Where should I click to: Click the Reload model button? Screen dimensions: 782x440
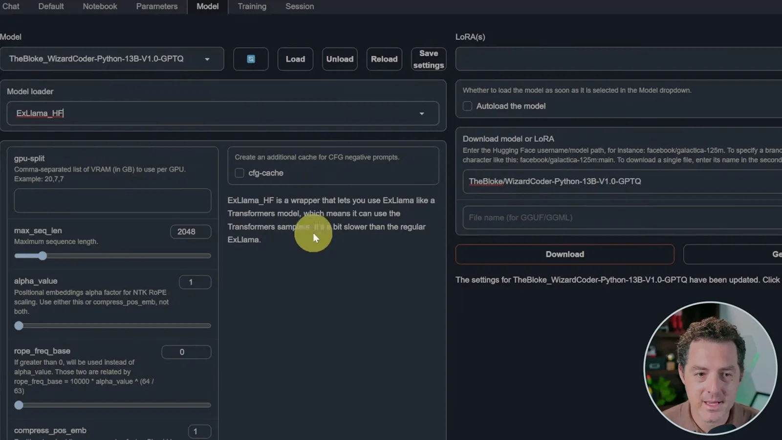point(384,59)
